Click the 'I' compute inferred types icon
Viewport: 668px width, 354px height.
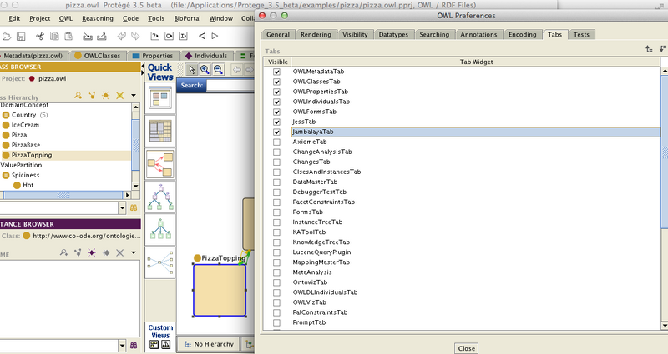183,36
